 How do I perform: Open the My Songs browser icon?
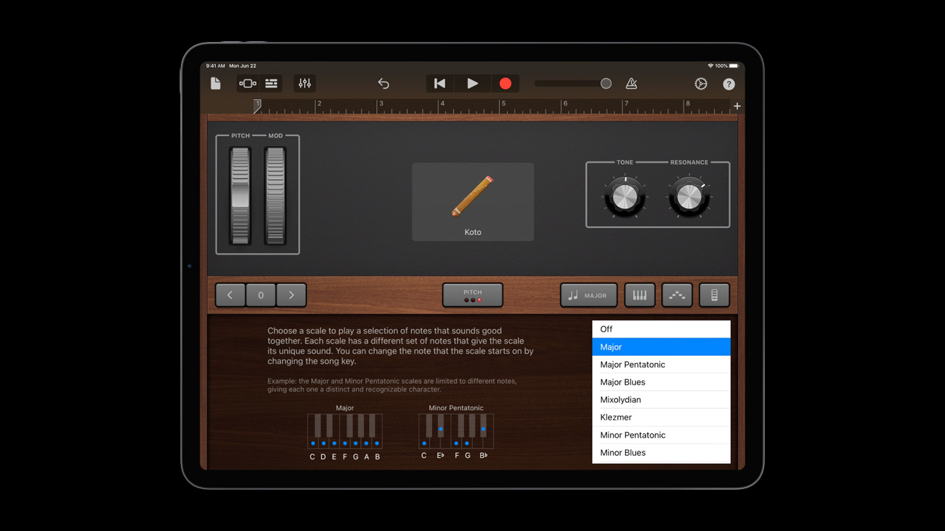[216, 83]
